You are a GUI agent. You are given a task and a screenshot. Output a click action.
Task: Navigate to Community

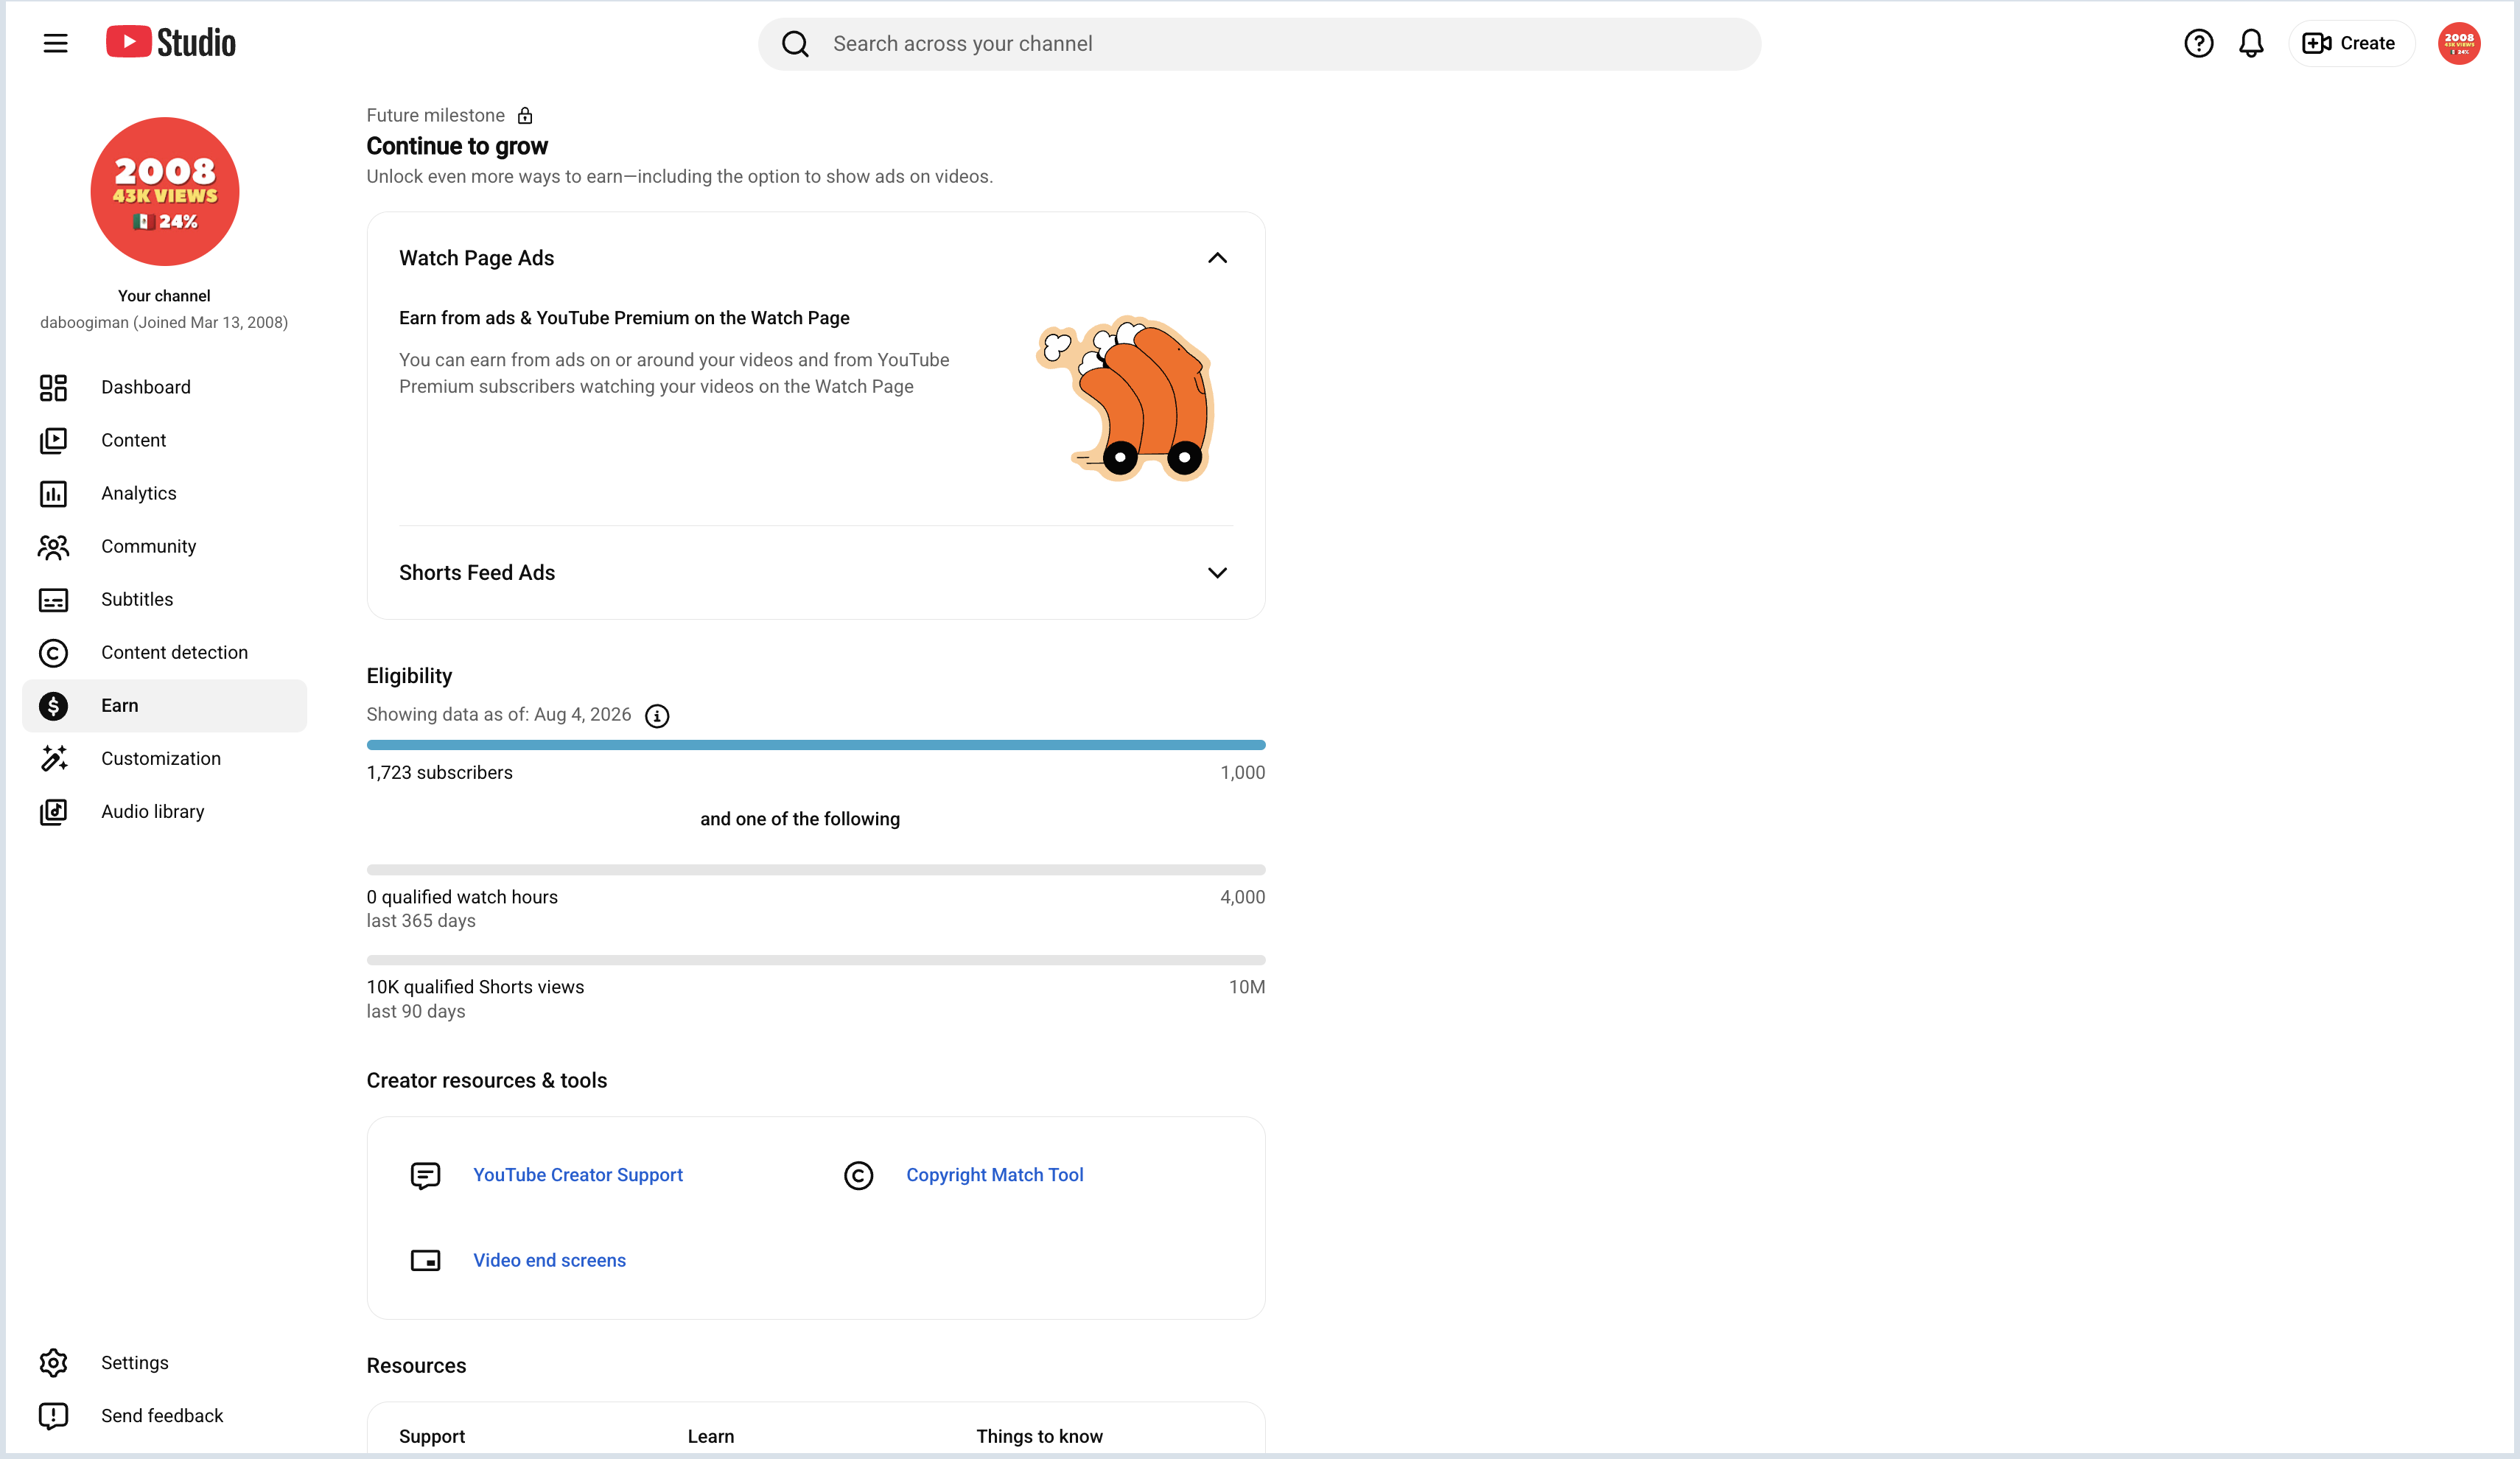click(x=164, y=546)
